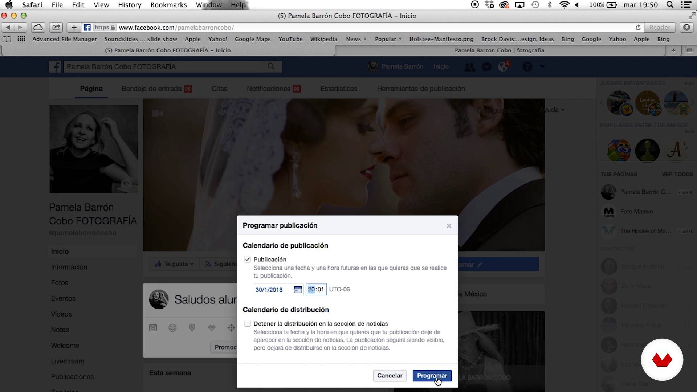
Task: Click photo/camera icon in post composer
Action: pyautogui.click(x=153, y=328)
